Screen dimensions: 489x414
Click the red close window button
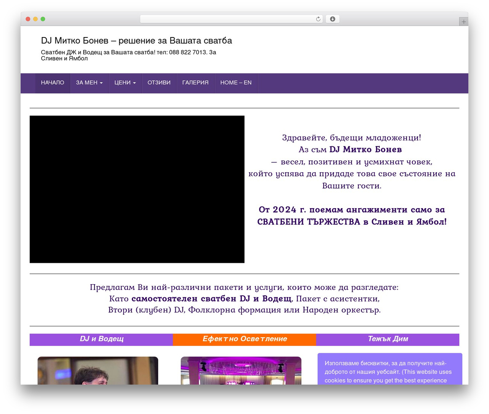(28, 19)
